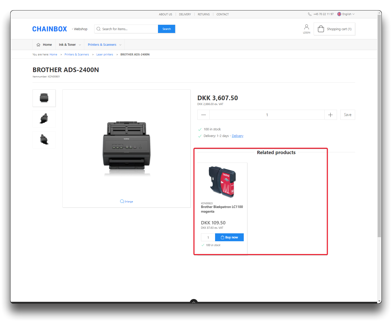The width and height of the screenshot is (392, 322).
Task: Click the Save button beside quantity
Action: pos(347,115)
